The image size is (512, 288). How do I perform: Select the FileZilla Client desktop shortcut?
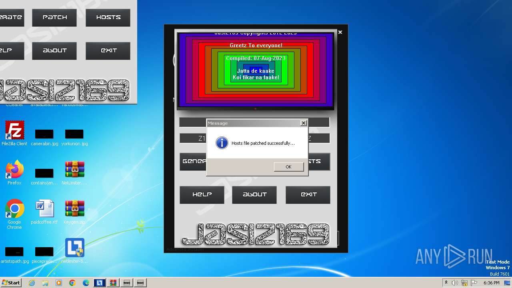pyautogui.click(x=14, y=134)
